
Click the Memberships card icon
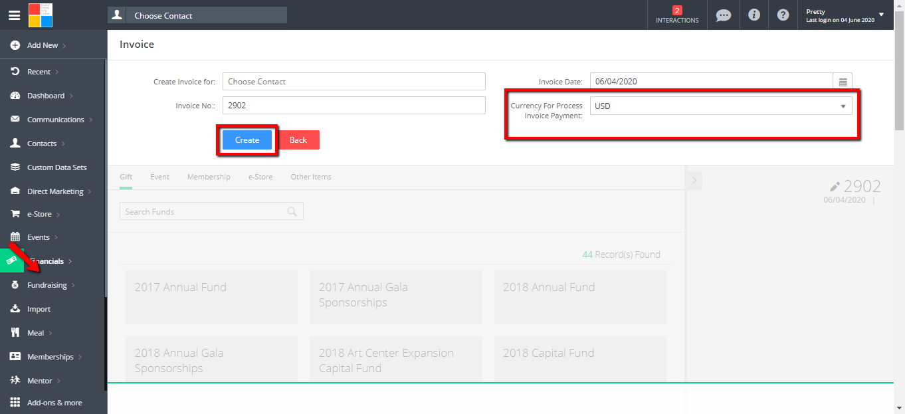tap(15, 357)
